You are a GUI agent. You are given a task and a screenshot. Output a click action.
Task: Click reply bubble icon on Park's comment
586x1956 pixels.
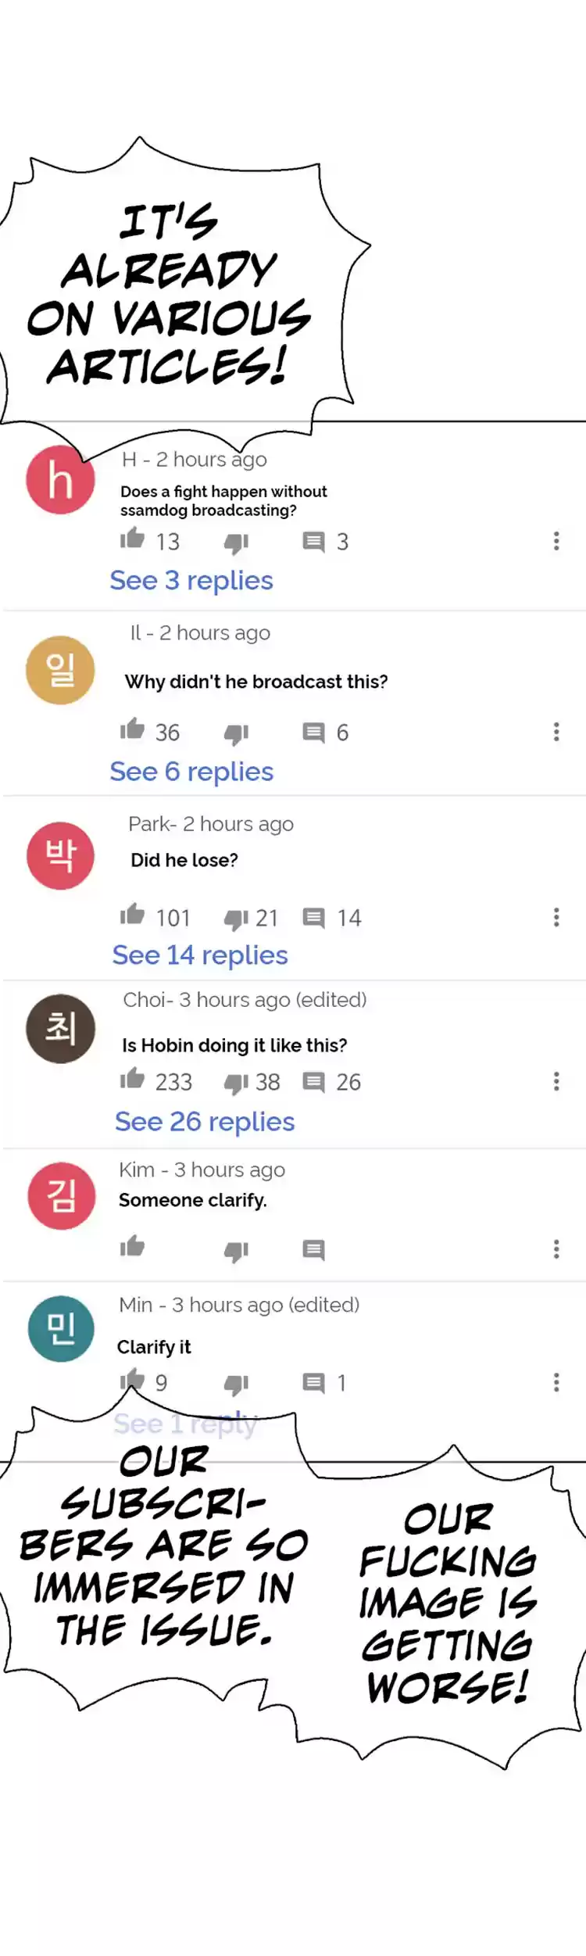313,918
